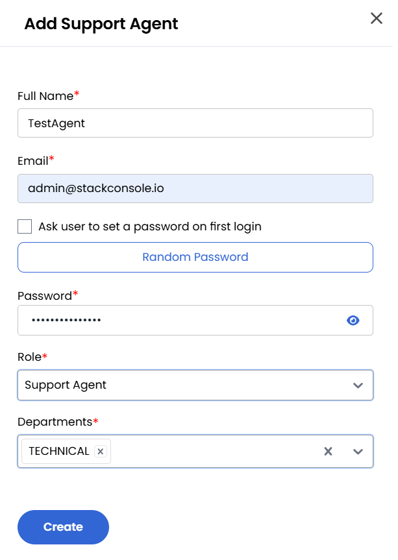Remove the TECHNICAL department tag
The image size is (398, 560).
101,452
